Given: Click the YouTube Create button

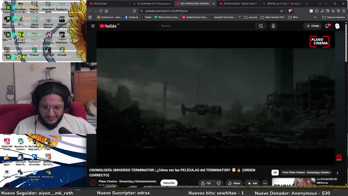Looking at the screenshot, I should tap(313, 26).
